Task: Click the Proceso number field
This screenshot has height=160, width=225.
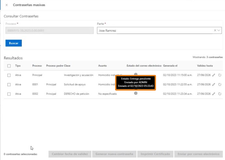Action: (49, 30)
